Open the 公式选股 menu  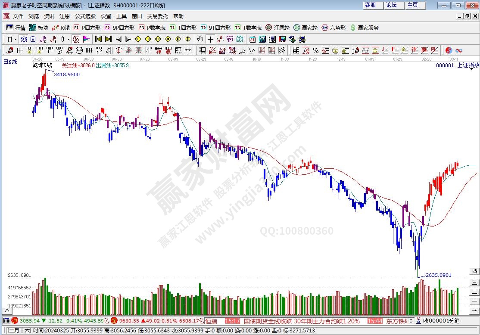pyautogui.click(x=85, y=16)
